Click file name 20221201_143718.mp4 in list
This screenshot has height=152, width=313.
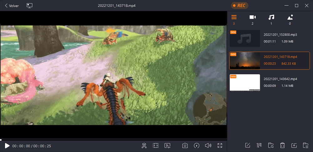[x=280, y=57]
